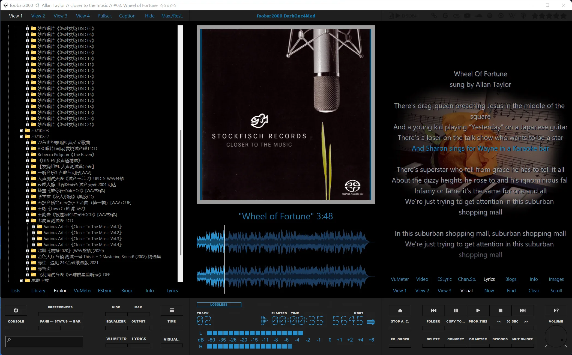Click the Fullscr. link in top bar

click(x=105, y=16)
